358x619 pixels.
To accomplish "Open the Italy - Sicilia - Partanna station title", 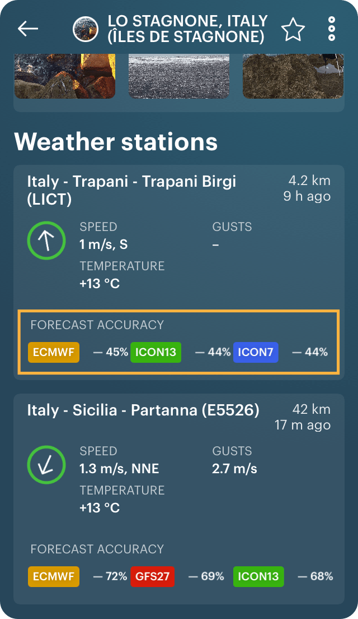I will click(x=143, y=410).
